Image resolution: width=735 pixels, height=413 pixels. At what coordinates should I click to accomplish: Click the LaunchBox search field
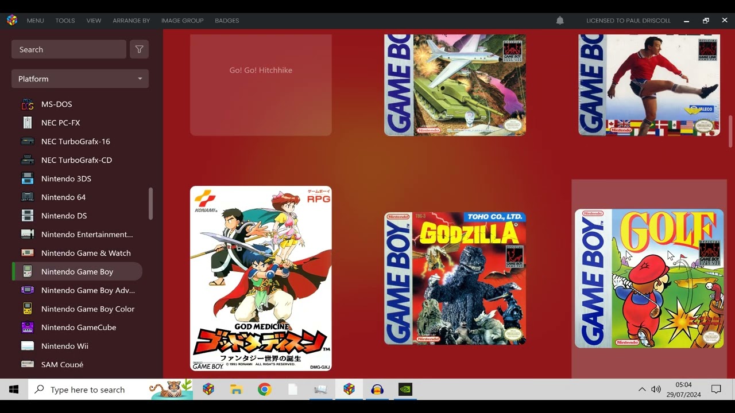click(69, 49)
